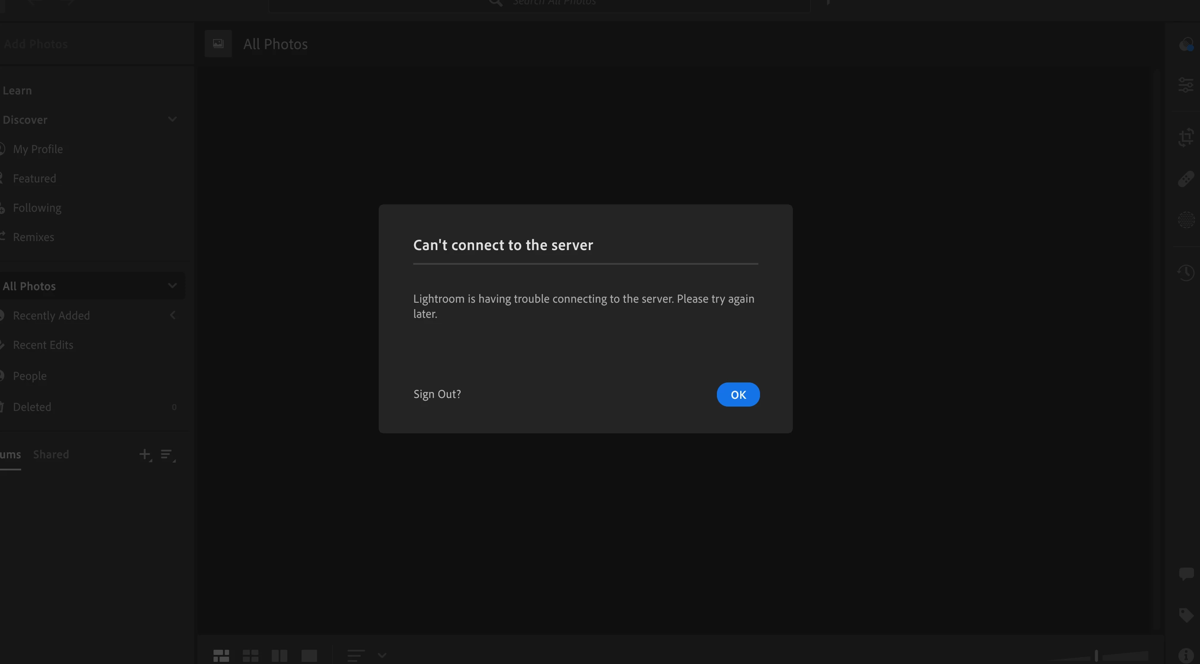Open the Masking tool
Viewport: 1200px width, 664px height.
tap(1186, 220)
